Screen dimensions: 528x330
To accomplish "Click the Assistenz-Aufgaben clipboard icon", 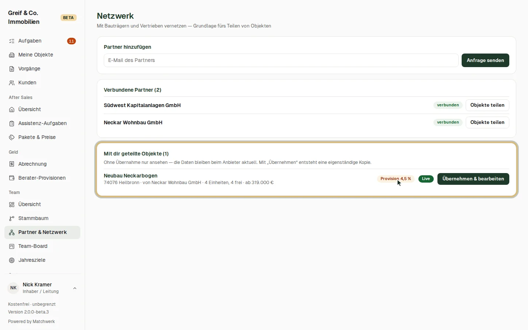I will pos(12,124).
